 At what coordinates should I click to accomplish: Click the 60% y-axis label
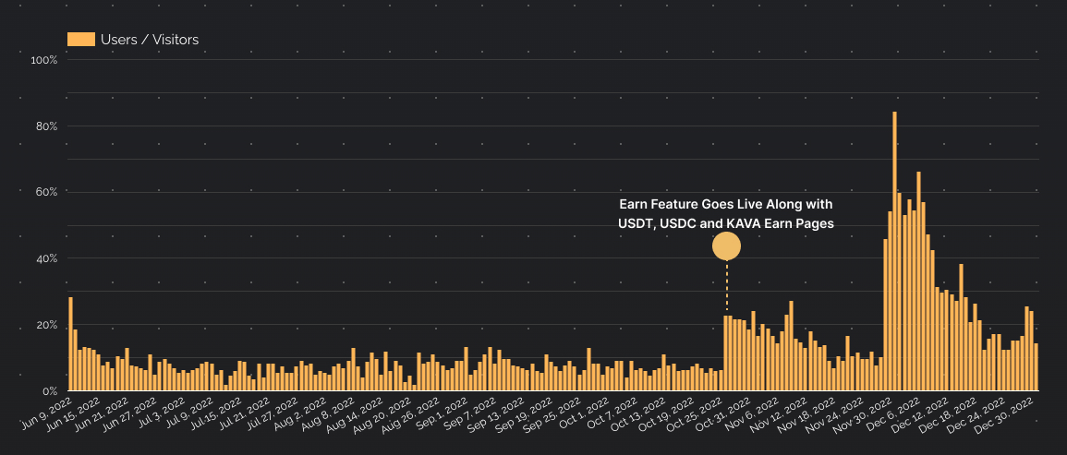pyautogui.click(x=46, y=192)
